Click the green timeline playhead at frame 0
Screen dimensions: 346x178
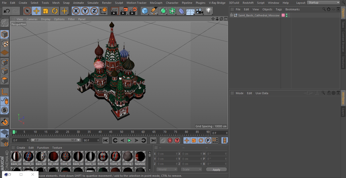coord(14,132)
